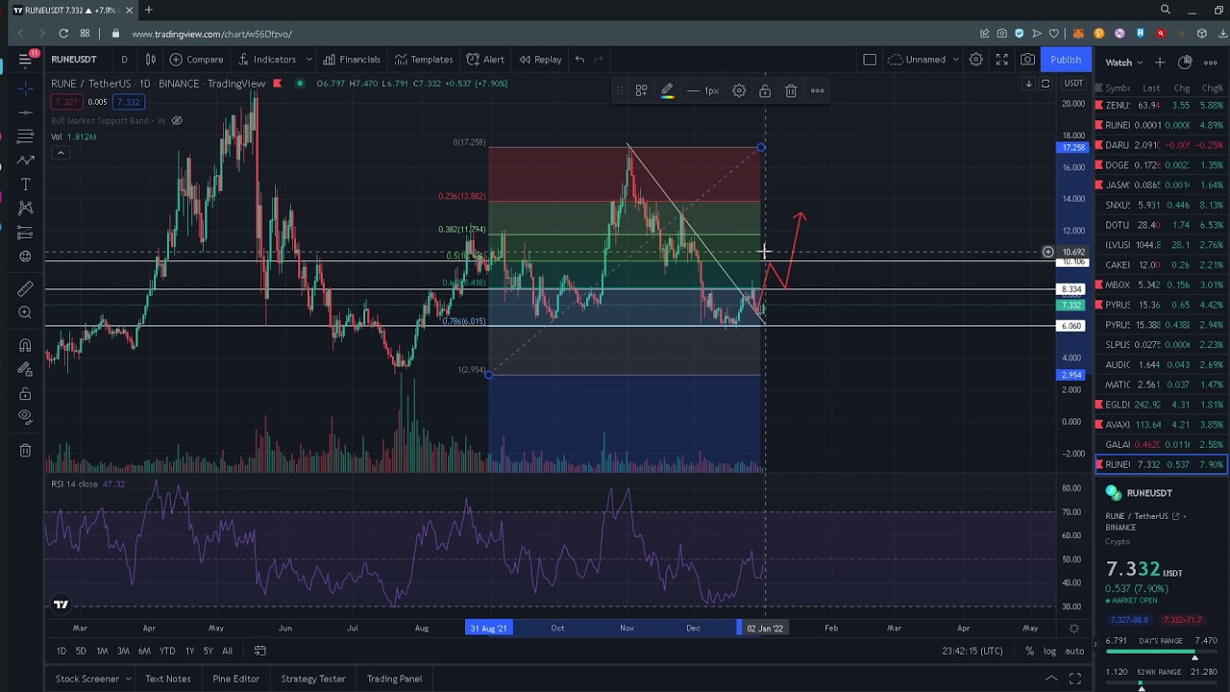Open the Fibonacci retracement tools group
The image size is (1230, 692).
[25, 136]
